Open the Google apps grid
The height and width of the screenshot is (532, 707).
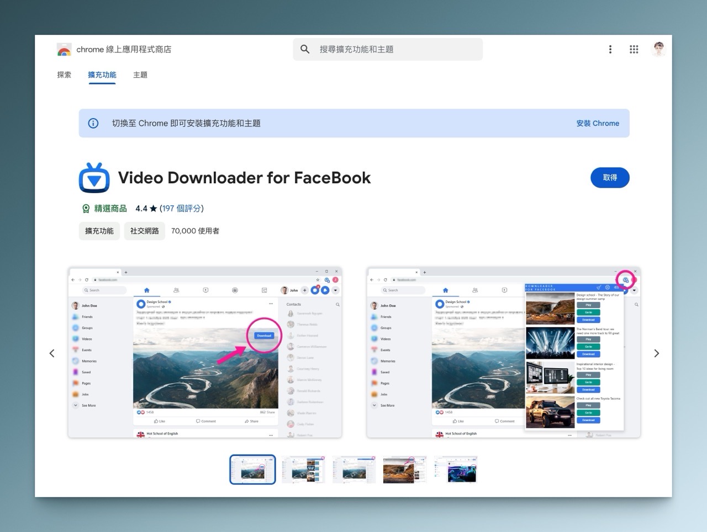(634, 49)
